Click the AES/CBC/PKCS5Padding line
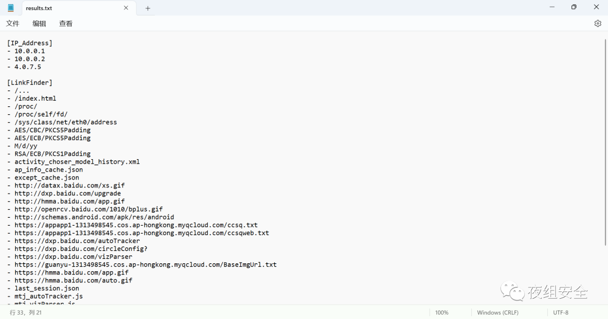This screenshot has width=608, height=319. coord(49,130)
